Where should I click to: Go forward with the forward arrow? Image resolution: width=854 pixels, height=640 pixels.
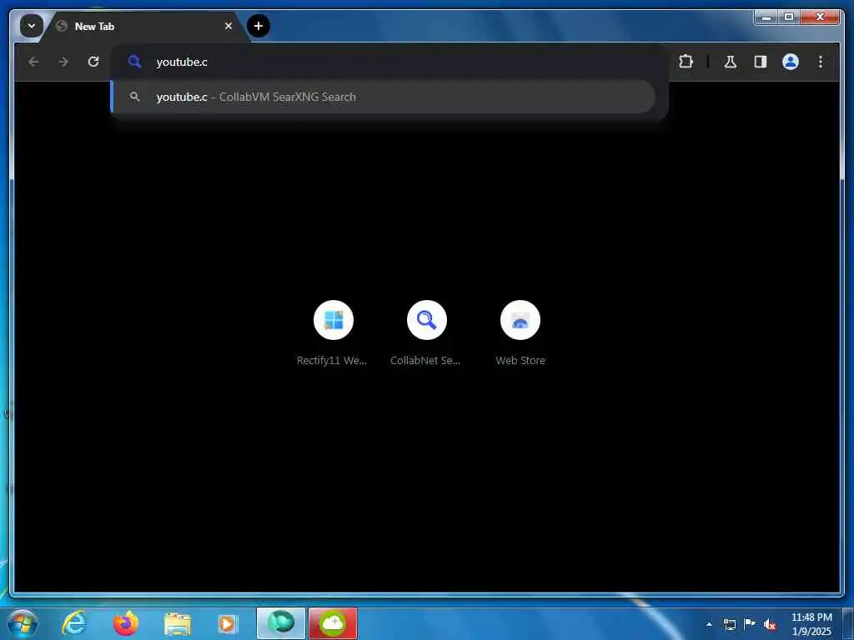click(x=63, y=62)
